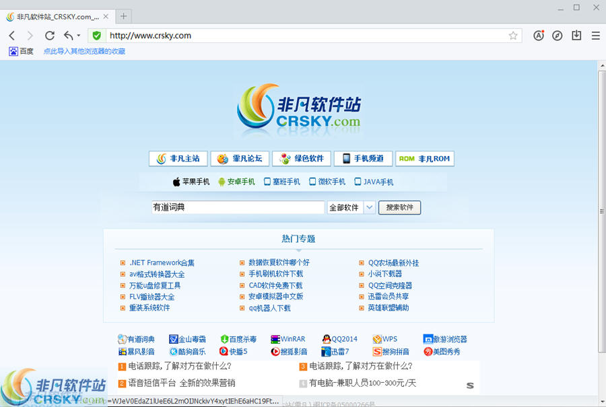
Task: Open the 霏凡论坛 navigation button
Action: [240, 159]
